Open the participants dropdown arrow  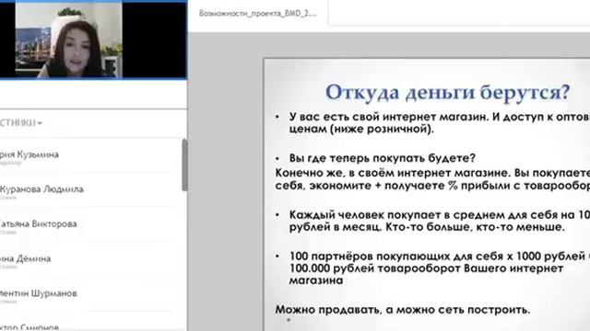(x=40, y=123)
